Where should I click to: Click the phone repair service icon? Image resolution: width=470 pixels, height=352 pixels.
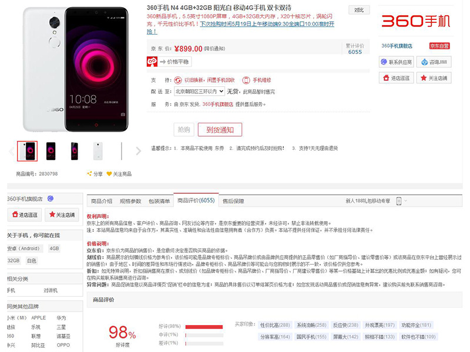coord(246,80)
